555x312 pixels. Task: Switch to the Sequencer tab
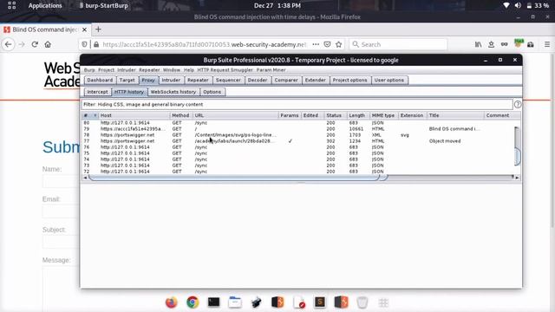228,81
